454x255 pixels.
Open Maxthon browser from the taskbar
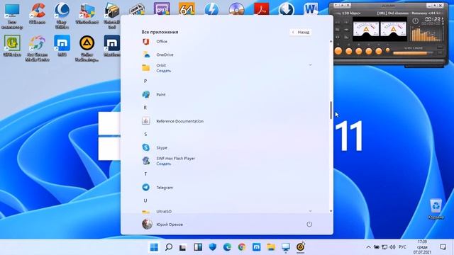click(x=257, y=247)
